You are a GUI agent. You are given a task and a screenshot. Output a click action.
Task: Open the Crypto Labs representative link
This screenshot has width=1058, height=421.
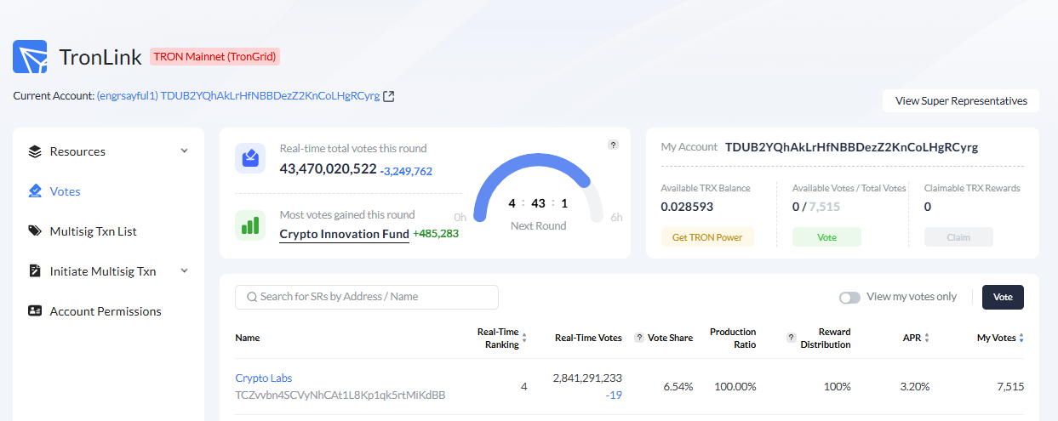pyautogui.click(x=264, y=378)
